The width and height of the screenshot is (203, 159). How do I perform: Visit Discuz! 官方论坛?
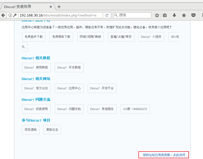[x=36, y=88]
